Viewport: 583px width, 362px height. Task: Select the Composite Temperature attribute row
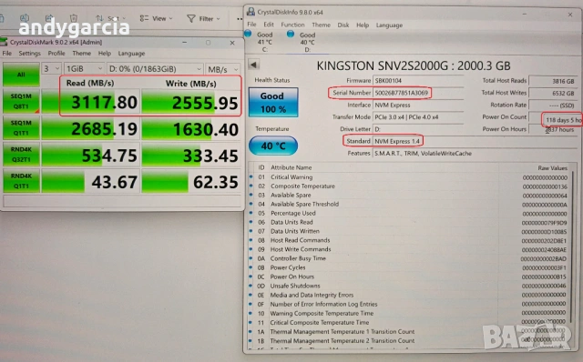pos(409,186)
